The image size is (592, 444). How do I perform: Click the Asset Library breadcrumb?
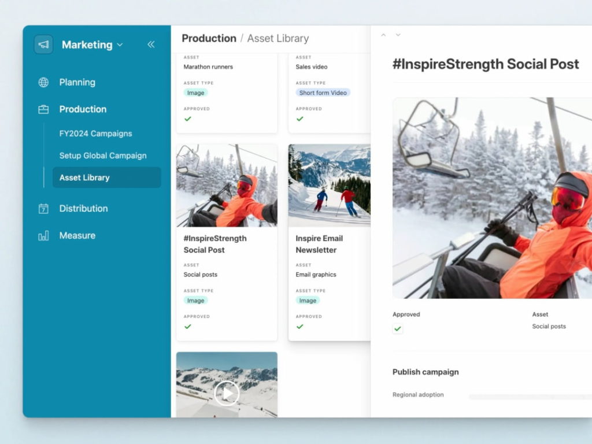(277, 38)
